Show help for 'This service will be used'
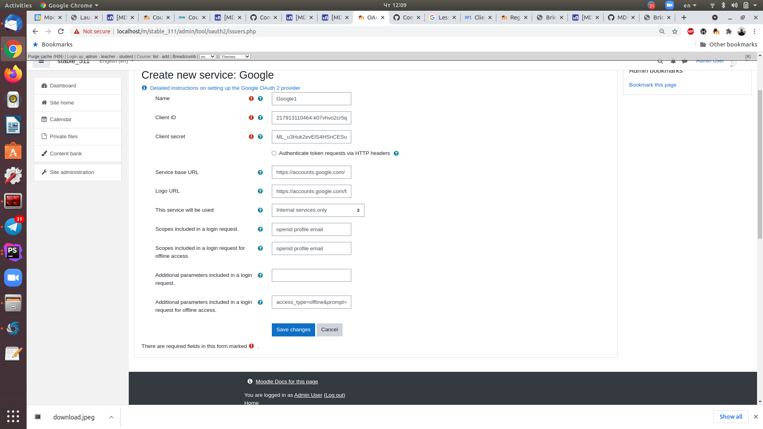Image resolution: width=763 pixels, height=429 pixels. click(x=260, y=210)
